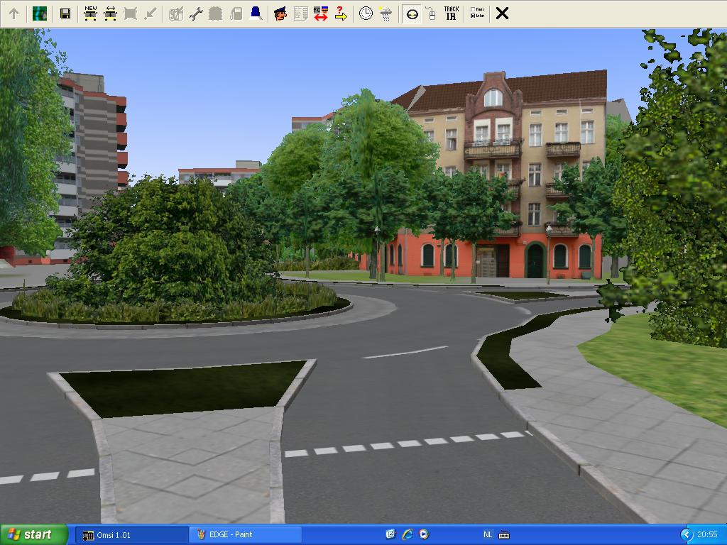
Task: Expand hidden system tray icons arrow
Action: tap(686, 534)
